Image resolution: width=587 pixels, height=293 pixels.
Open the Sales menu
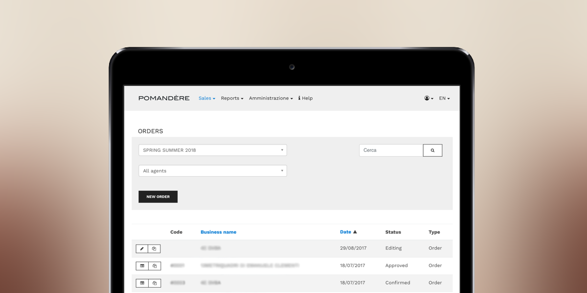tap(206, 98)
